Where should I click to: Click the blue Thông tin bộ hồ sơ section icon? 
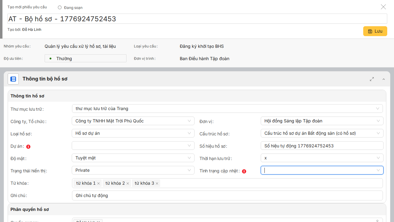(13, 79)
